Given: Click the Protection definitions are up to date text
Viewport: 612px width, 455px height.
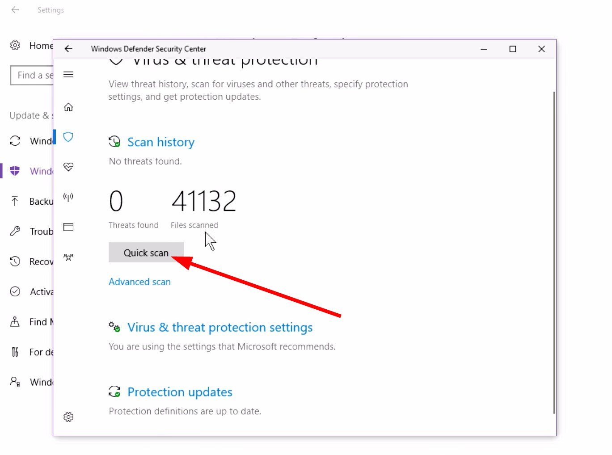Looking at the screenshot, I should tap(185, 411).
